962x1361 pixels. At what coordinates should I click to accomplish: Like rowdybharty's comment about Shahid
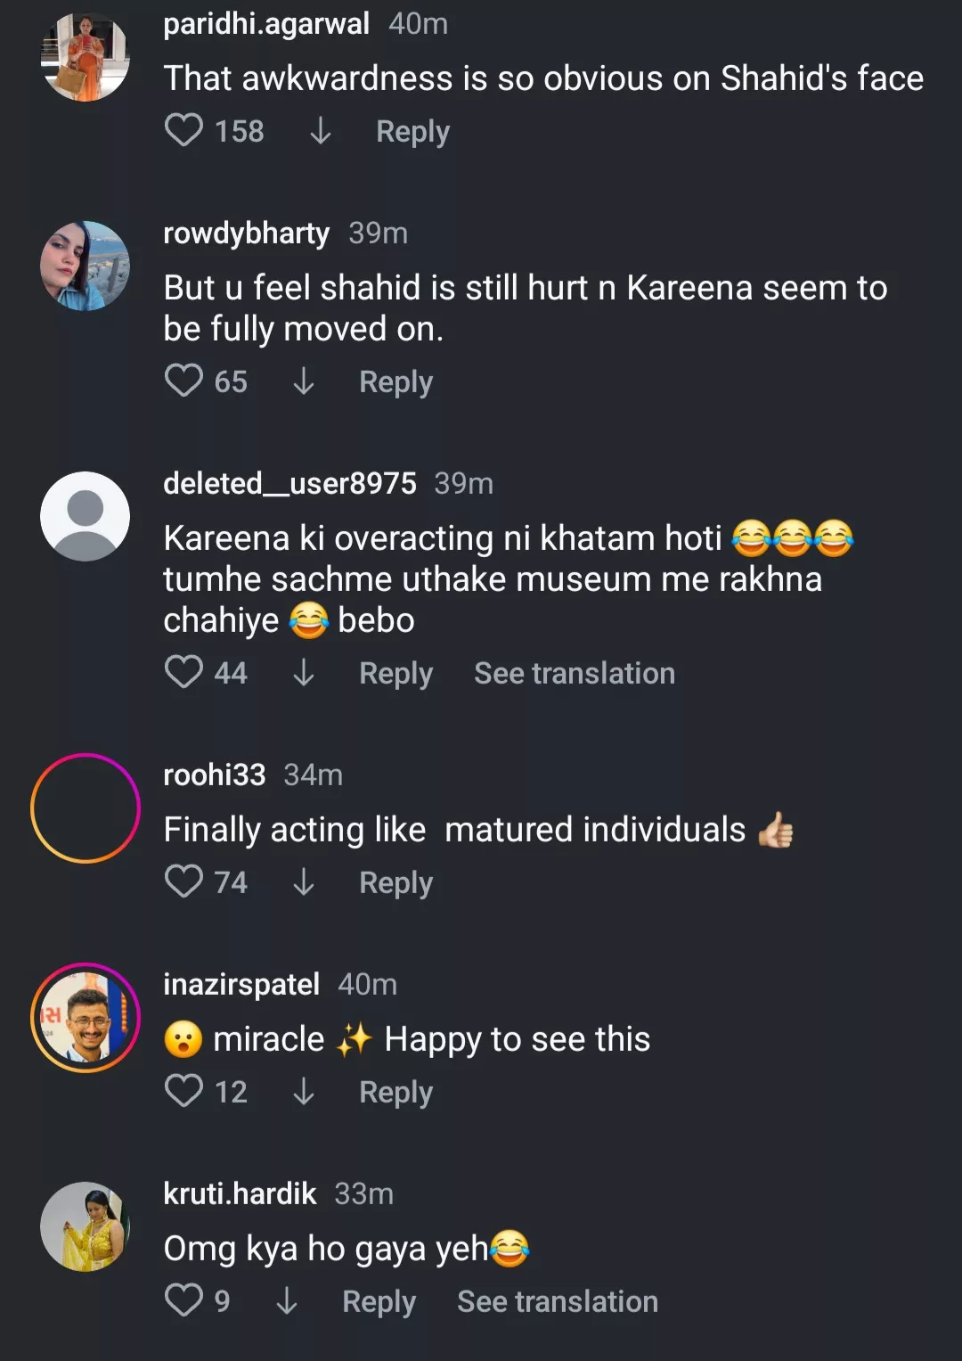(x=184, y=381)
